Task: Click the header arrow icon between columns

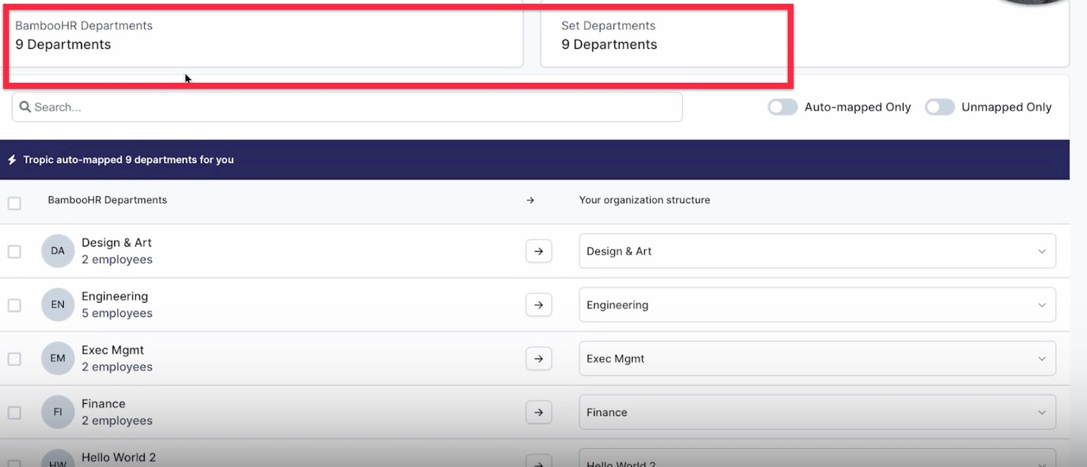Action: pyautogui.click(x=531, y=200)
